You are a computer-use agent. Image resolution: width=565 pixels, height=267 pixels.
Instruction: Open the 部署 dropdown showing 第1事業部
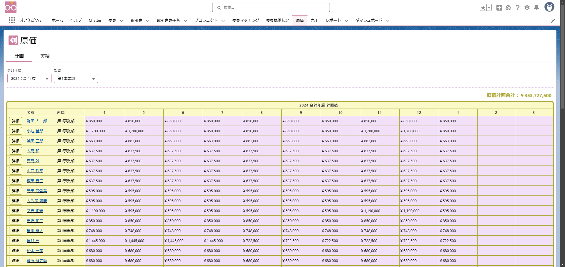tap(76, 78)
